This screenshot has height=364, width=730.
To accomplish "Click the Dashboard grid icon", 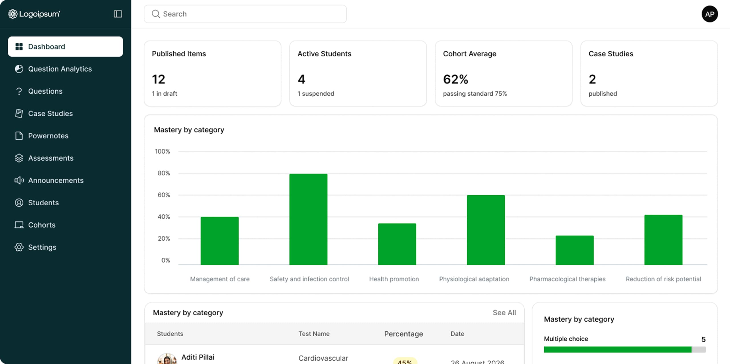I will coord(19,47).
